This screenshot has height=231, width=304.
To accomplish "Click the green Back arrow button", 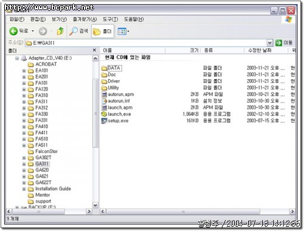I will point(13,31).
